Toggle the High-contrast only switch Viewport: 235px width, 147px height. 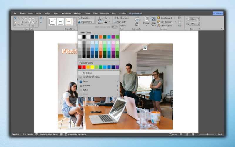point(114,27)
